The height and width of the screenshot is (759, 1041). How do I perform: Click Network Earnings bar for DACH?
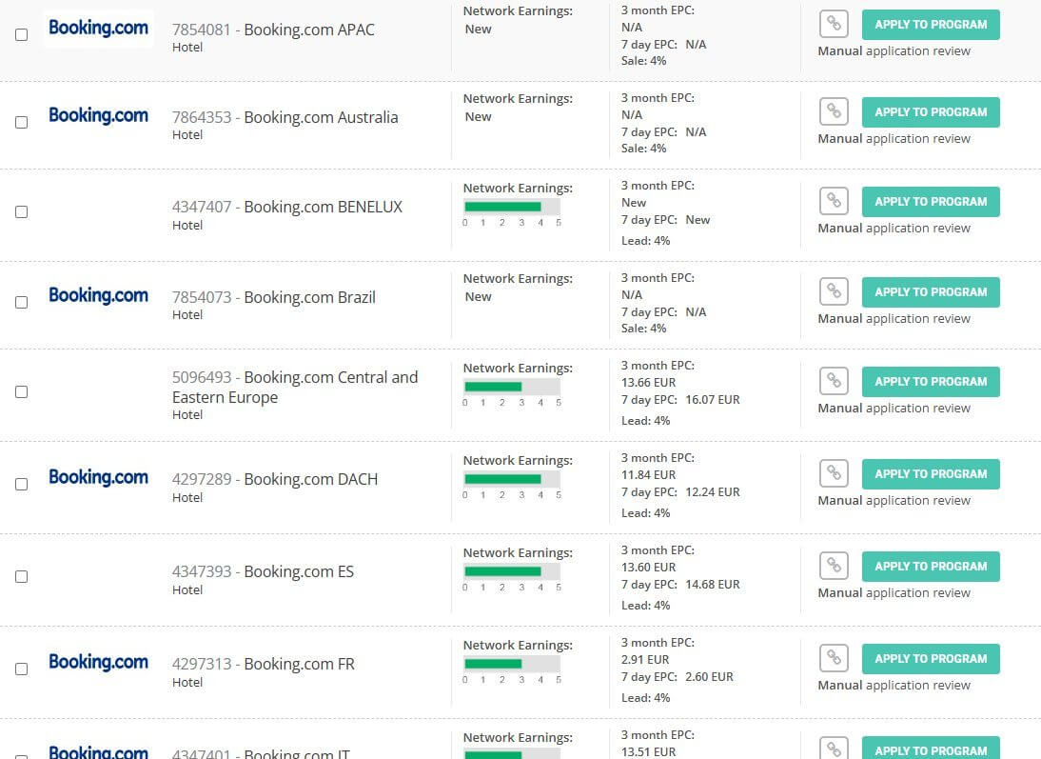(x=512, y=478)
